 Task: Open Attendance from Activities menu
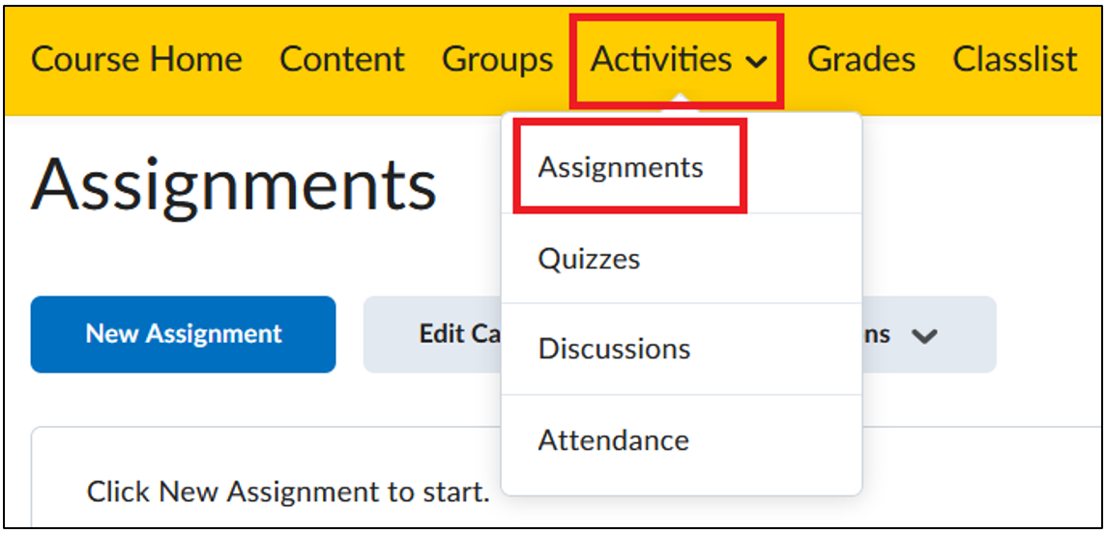coord(614,439)
